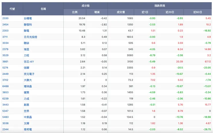Open the 大聯大 stock link

28,80
